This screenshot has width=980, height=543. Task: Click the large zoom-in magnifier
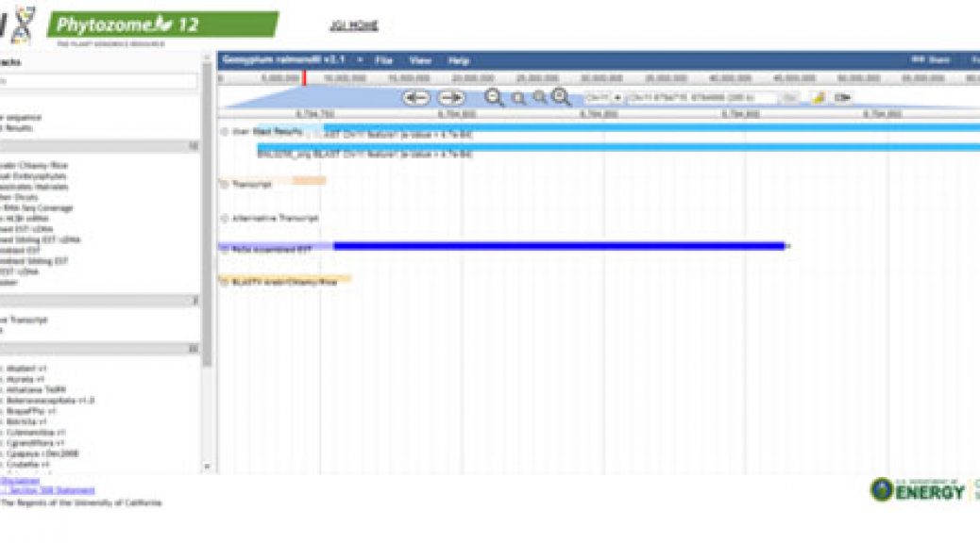tap(561, 97)
